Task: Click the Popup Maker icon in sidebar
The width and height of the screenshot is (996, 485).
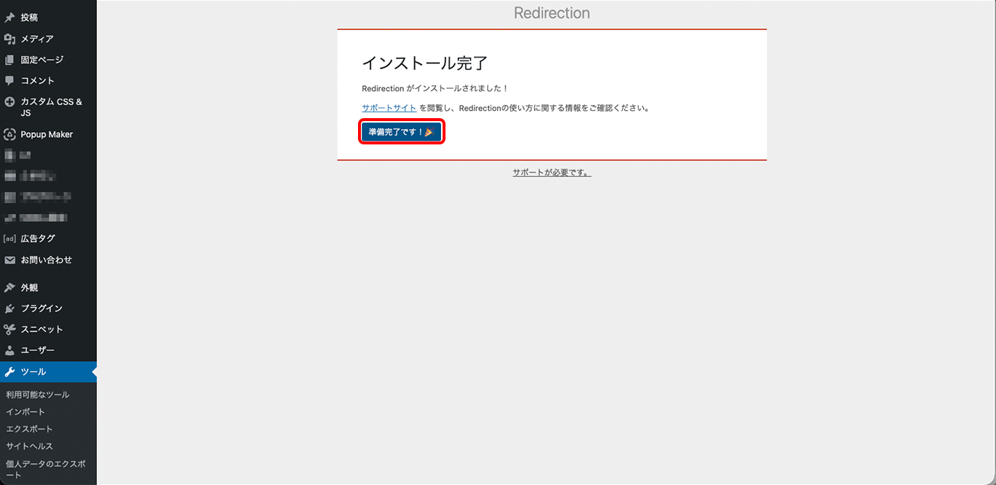Action: pos(9,134)
